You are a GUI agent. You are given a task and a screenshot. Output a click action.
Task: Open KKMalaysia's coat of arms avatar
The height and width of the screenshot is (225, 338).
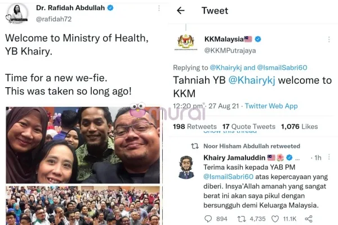point(186,42)
